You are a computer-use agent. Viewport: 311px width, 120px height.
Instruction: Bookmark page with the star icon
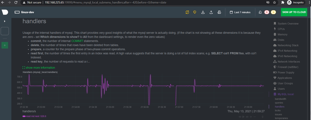274,3
